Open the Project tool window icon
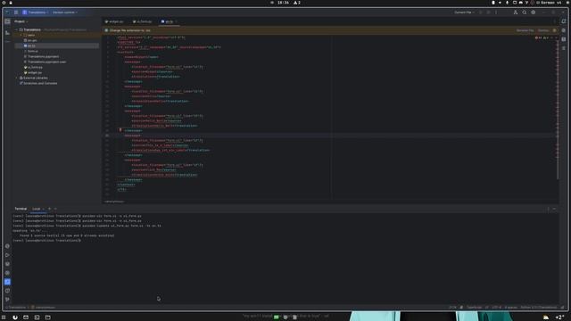The height and width of the screenshot is (321, 571). [7, 21]
